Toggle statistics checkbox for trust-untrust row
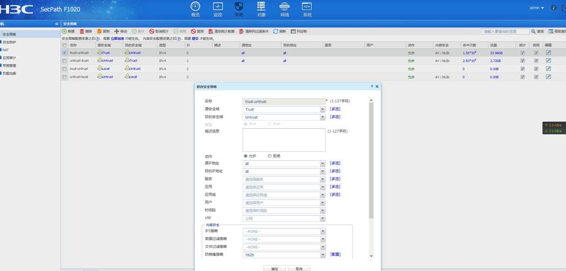566x271 pixels. 523,52
